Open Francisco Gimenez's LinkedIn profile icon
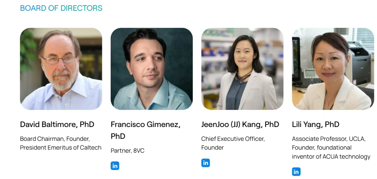The height and width of the screenshot is (179, 377). (x=115, y=166)
